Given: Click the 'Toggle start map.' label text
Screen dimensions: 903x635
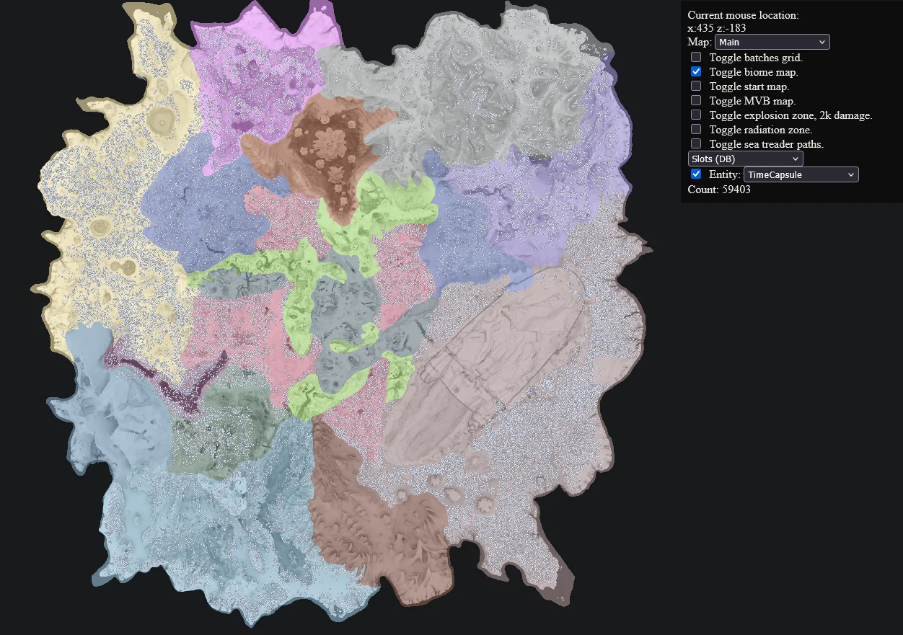Looking at the screenshot, I should click(749, 86).
